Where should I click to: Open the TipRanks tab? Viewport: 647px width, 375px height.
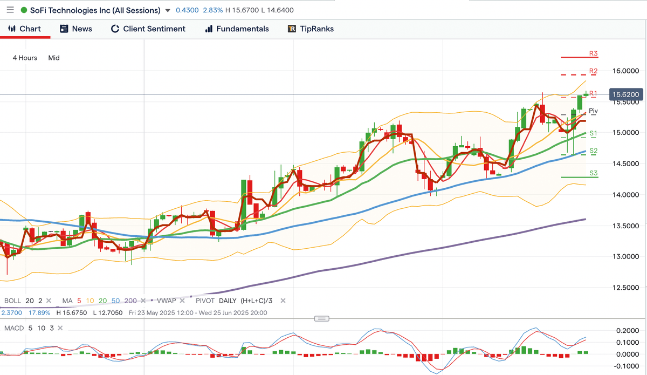pyautogui.click(x=311, y=29)
